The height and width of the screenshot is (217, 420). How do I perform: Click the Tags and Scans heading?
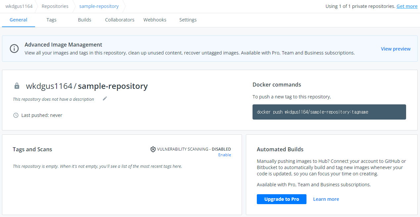(x=32, y=149)
